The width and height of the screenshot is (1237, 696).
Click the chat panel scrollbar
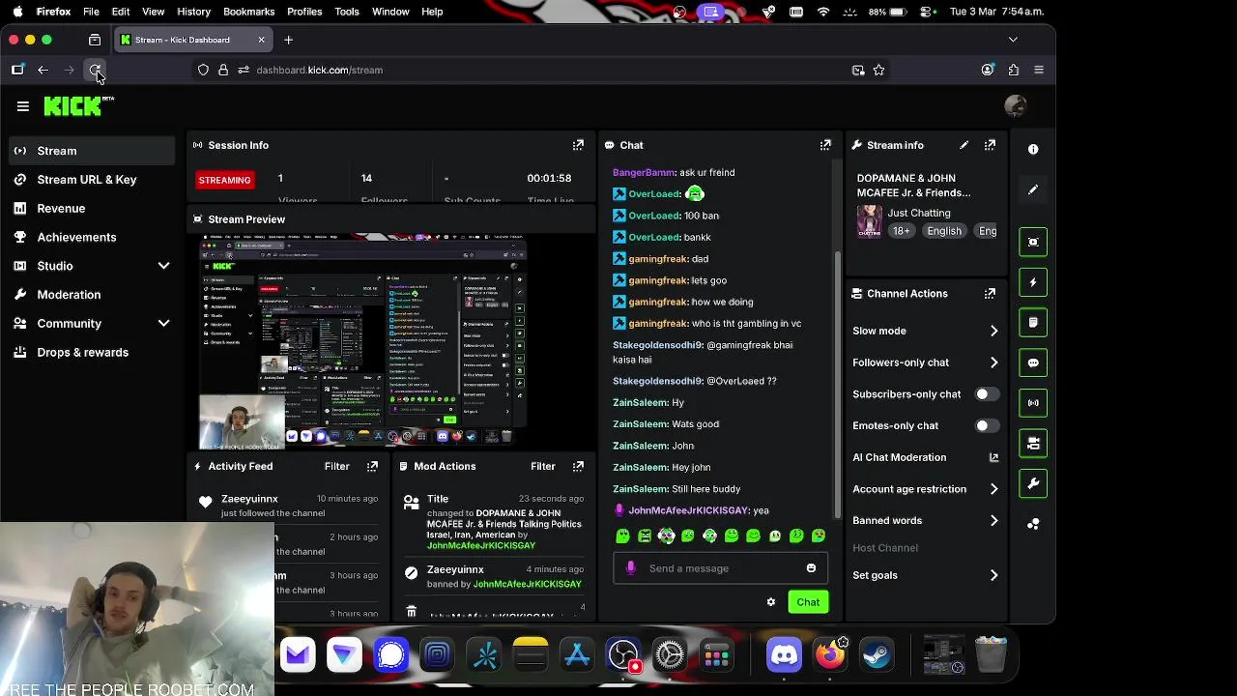[837, 385]
